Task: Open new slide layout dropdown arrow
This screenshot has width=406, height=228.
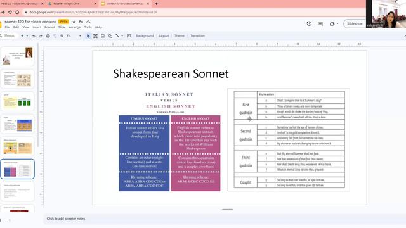Action: pyautogui.click(x=27, y=36)
